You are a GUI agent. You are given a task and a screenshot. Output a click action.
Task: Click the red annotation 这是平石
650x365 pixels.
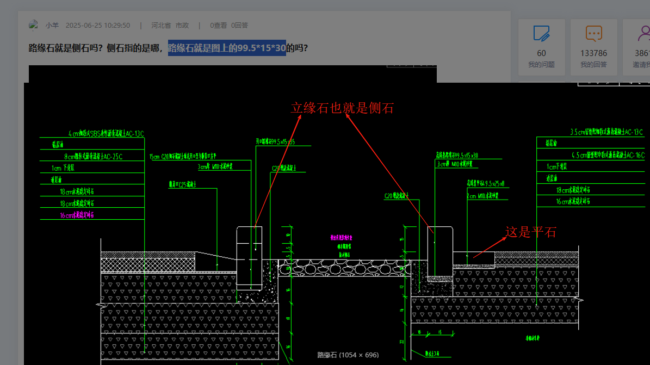point(531,232)
